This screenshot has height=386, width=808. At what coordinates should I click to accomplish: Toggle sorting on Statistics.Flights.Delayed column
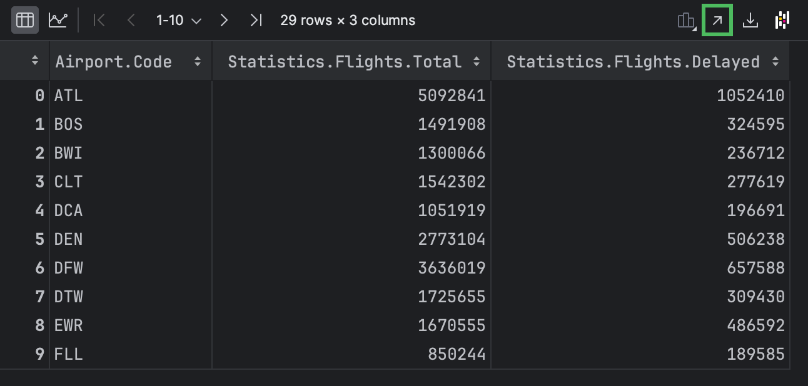775,61
